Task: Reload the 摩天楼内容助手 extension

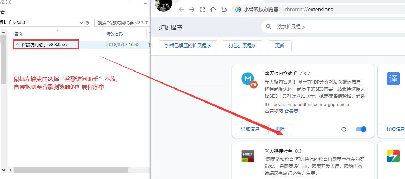Action: click(344, 129)
